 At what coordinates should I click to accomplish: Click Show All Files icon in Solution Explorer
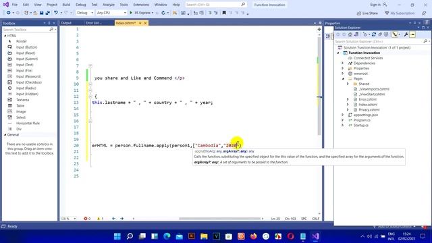tap(386, 34)
